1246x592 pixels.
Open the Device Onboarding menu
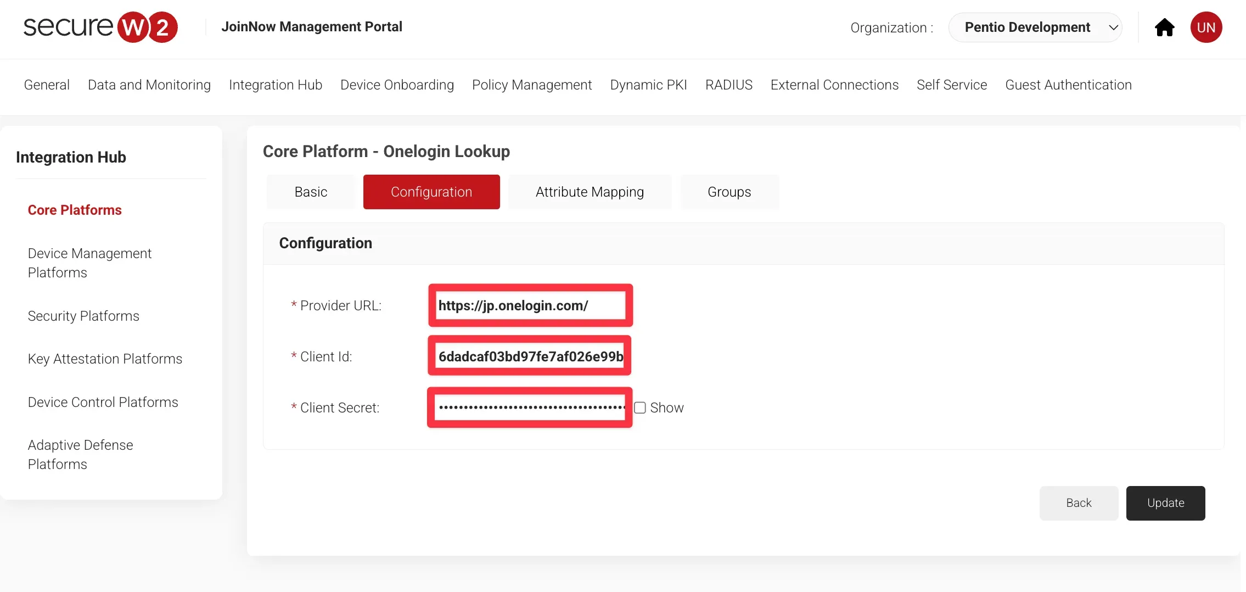(x=397, y=85)
